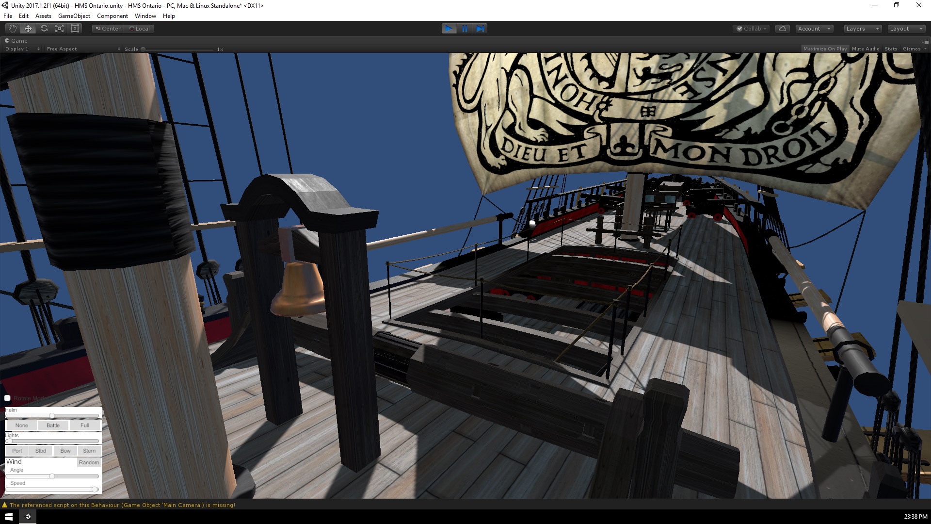The image size is (931, 524).
Task: Click the Play button
Action: (449, 29)
